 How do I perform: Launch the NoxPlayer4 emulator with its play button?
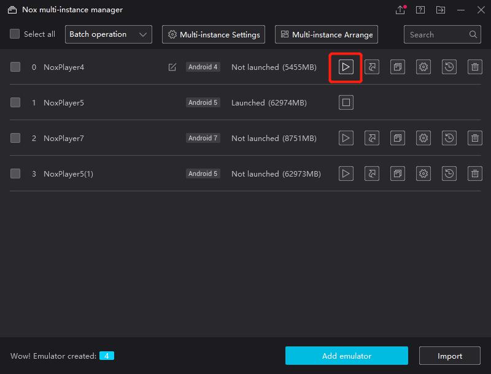tap(346, 67)
